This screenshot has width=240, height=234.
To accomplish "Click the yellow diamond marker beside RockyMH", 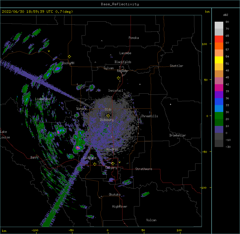I will pyautogui.click(x=70, y=57).
